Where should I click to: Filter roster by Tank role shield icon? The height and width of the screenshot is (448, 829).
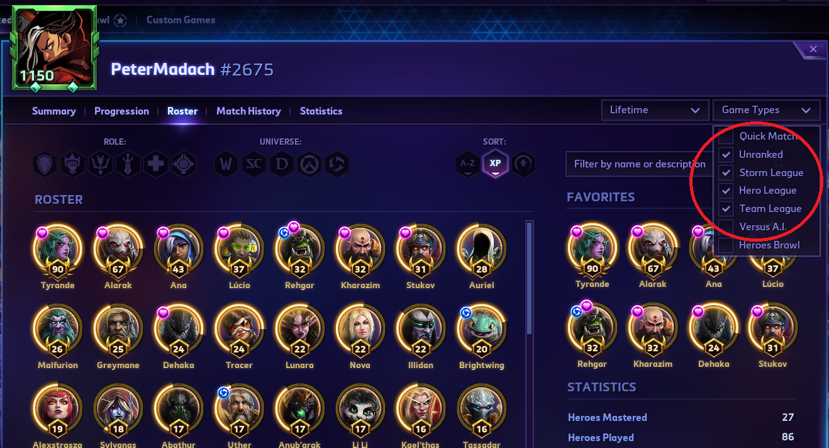46,164
